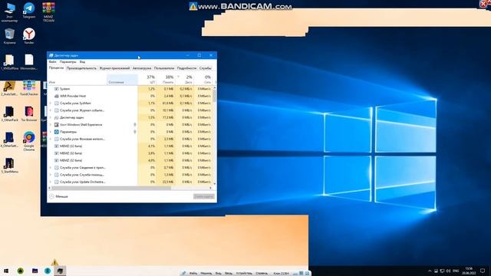
Task: Switch to the Подробности tab
Action: [186, 68]
